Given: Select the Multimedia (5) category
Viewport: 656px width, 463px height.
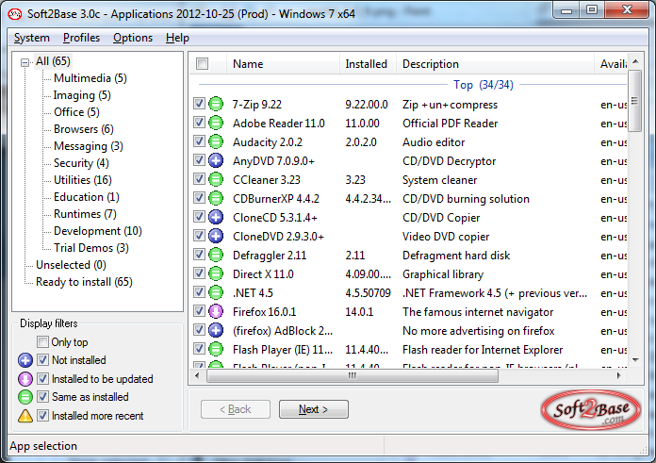Looking at the screenshot, I should pyautogui.click(x=90, y=78).
